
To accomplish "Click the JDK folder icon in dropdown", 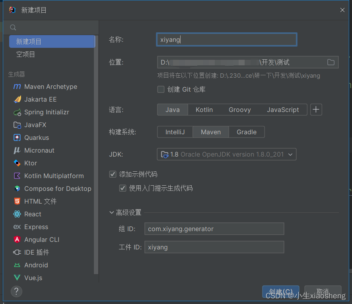I will click(165, 155).
